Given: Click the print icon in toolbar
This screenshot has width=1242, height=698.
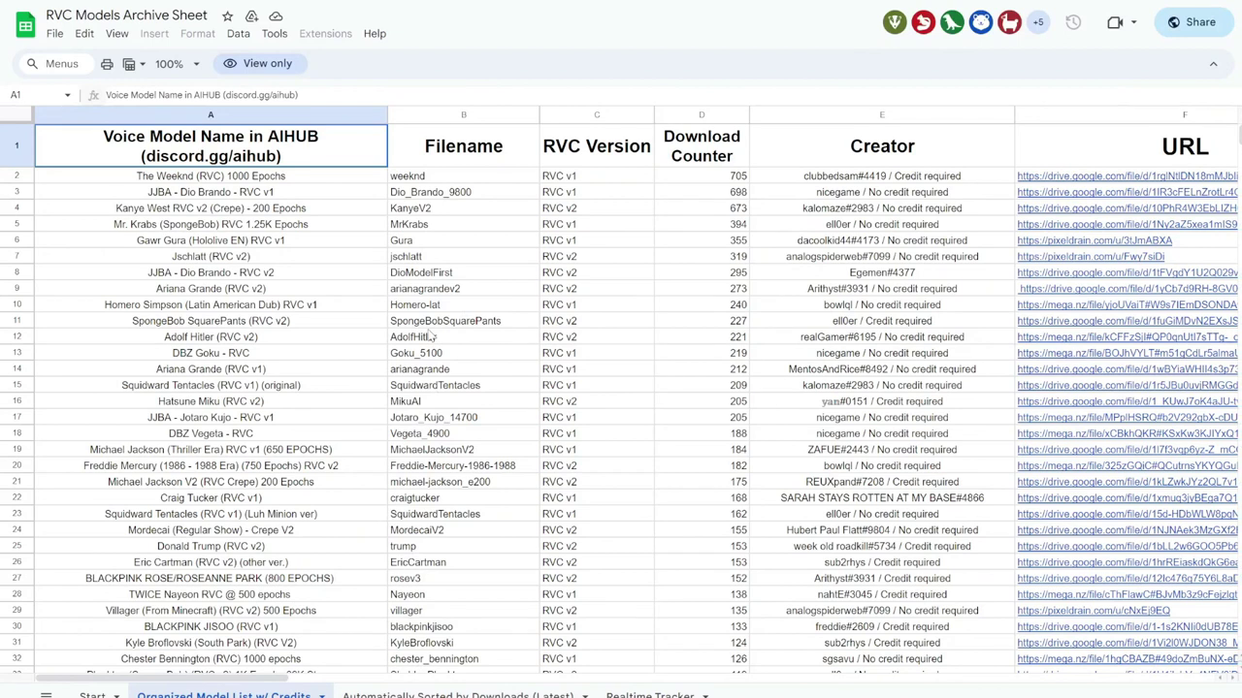Looking at the screenshot, I should [107, 64].
